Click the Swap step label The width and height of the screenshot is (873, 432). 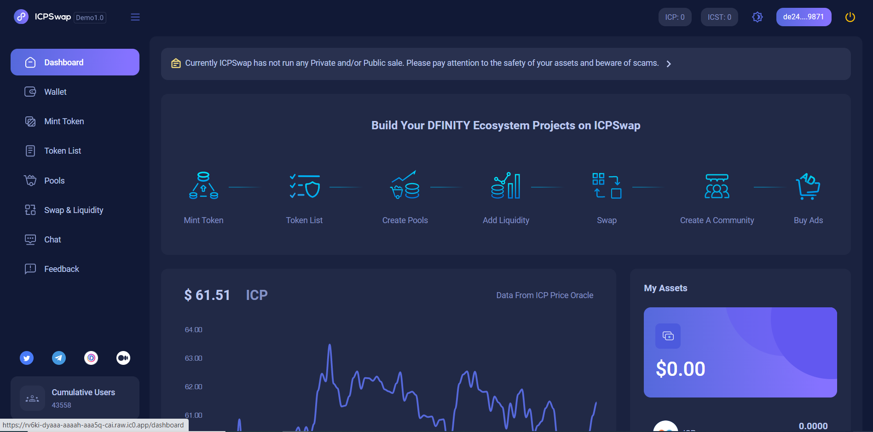(x=607, y=220)
